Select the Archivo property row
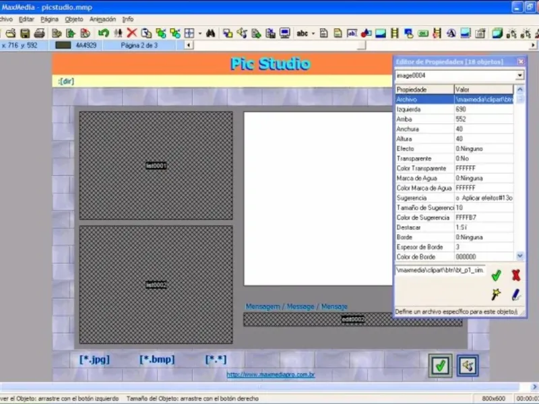 point(454,99)
